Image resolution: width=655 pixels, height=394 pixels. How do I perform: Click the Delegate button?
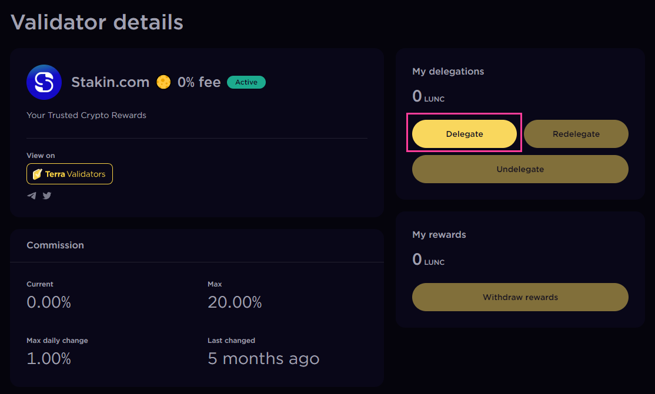(x=464, y=134)
